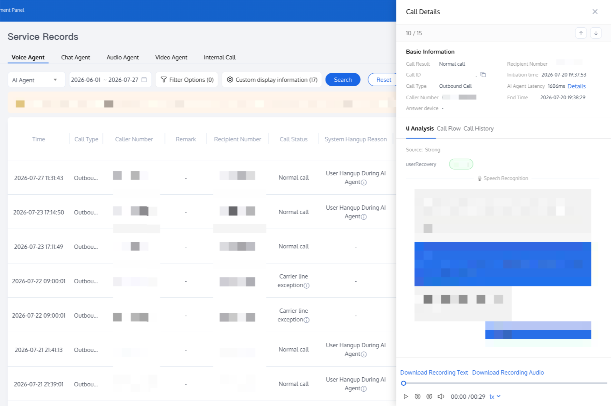Viewport: 611px width, 406px height.
Task: Click info icon on 2026-07-23 17:14:50 hangup reason
Action: (364, 217)
